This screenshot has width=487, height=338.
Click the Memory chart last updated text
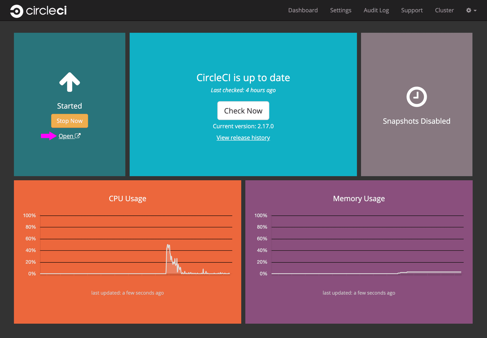point(359,293)
